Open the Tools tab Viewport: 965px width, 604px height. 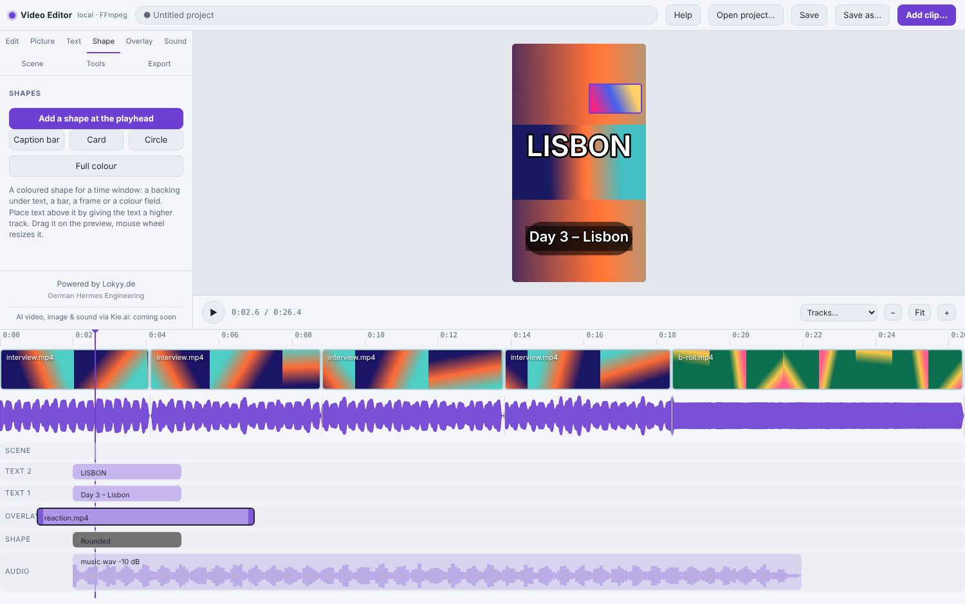click(x=96, y=64)
